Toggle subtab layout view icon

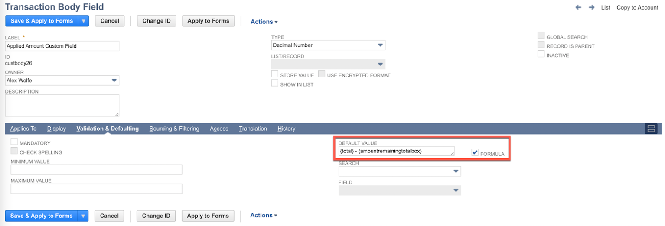pos(651,129)
